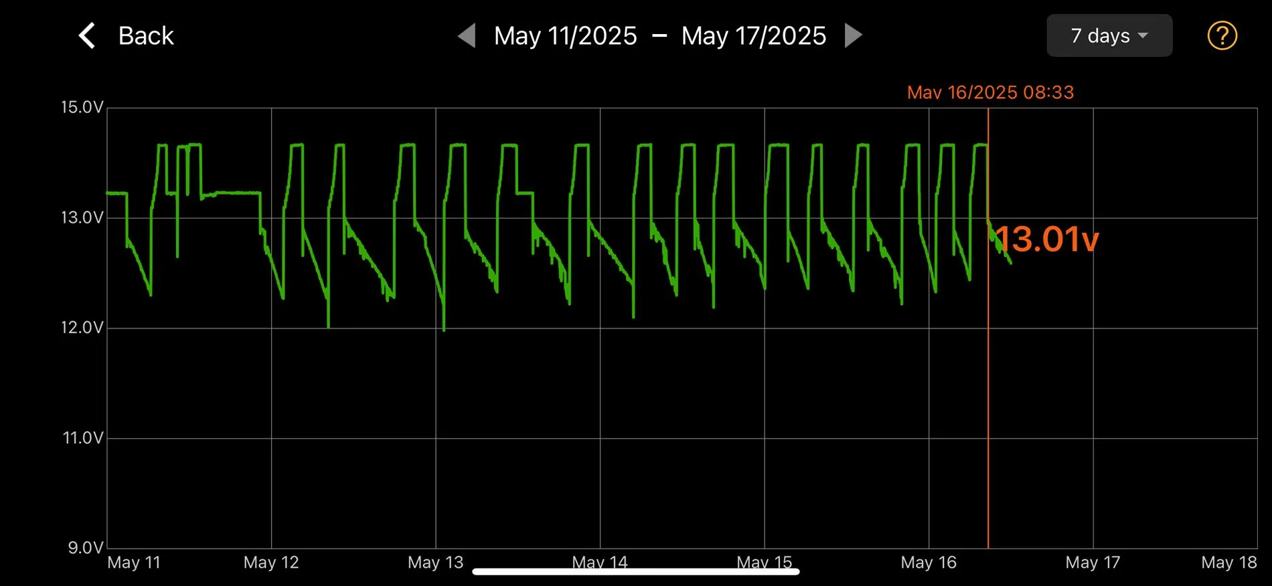Tap the iOS home indicator bar
Viewport: 1272px width, 586px height.
coord(636,571)
